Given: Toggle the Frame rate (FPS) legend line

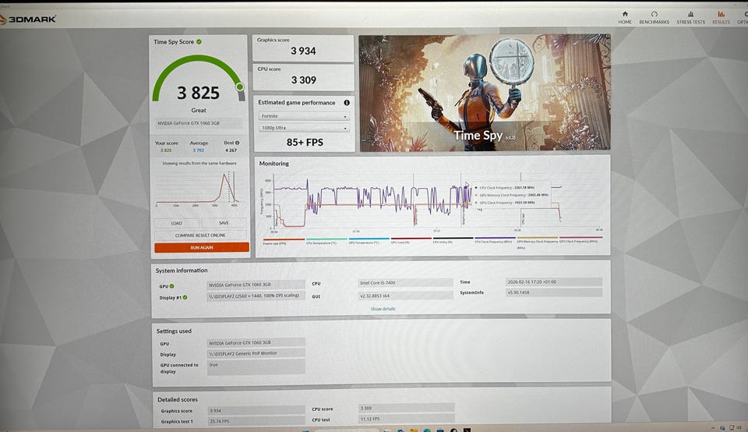Looking at the screenshot, I should tap(284, 241).
